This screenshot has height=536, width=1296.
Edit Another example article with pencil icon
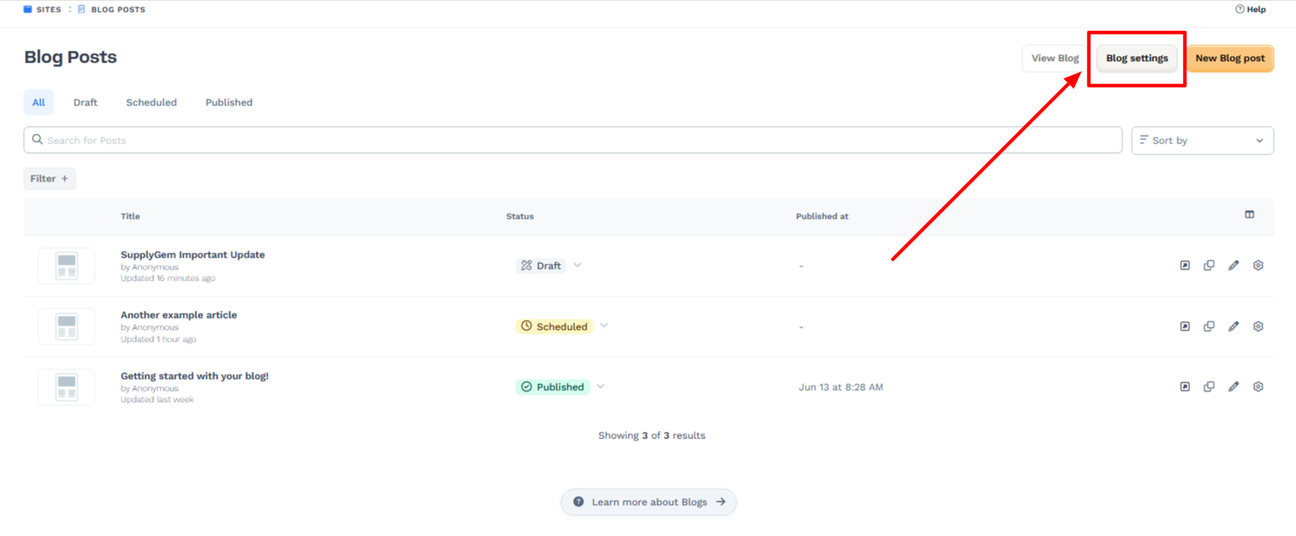(1233, 326)
